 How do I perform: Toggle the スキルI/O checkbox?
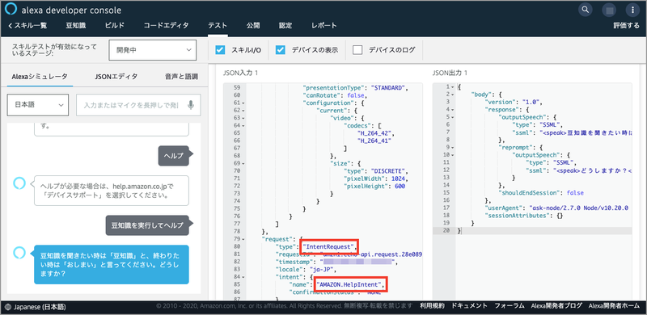point(220,50)
